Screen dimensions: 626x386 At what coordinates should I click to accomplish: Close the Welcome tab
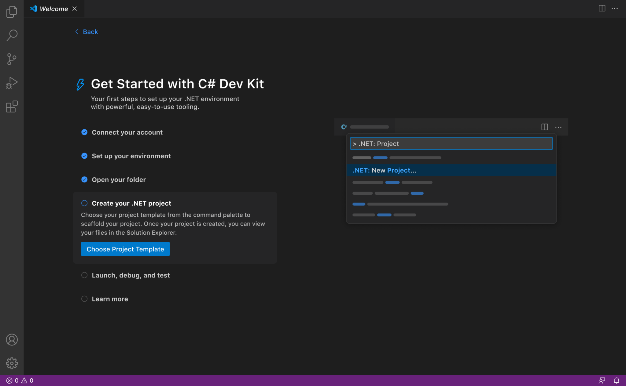pos(75,9)
